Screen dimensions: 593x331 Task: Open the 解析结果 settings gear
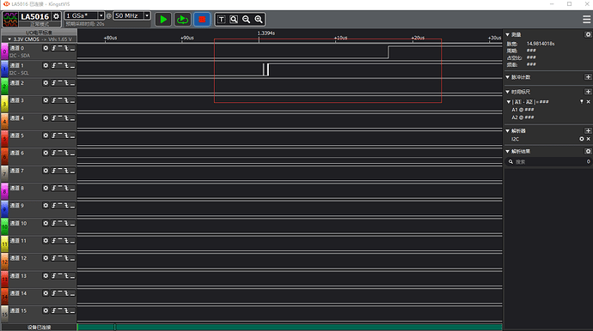(x=588, y=151)
